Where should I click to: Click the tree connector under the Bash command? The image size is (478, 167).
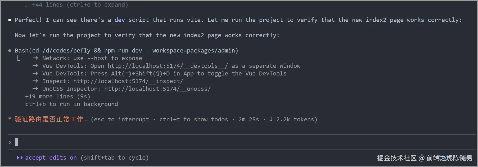click(19, 59)
